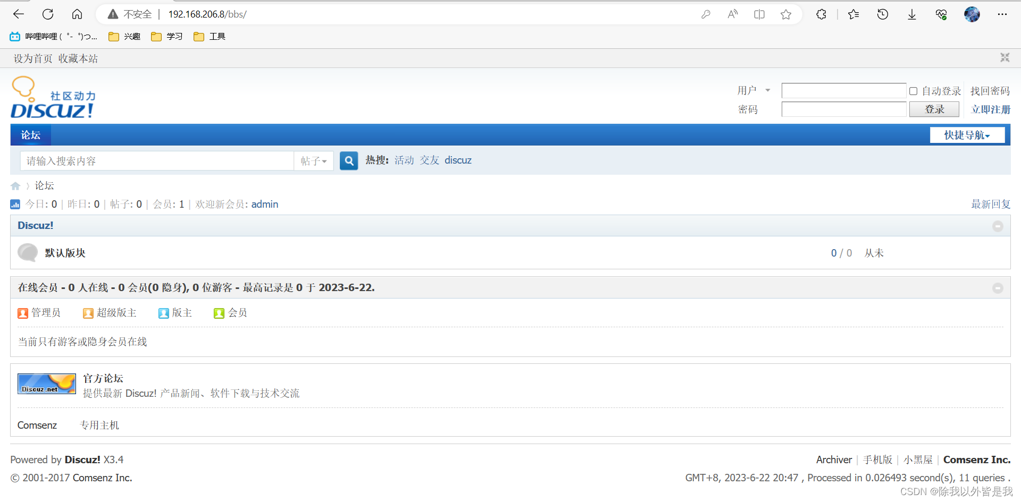1021x502 pixels.
Task: Open the 最新回复 link
Action: (991, 204)
